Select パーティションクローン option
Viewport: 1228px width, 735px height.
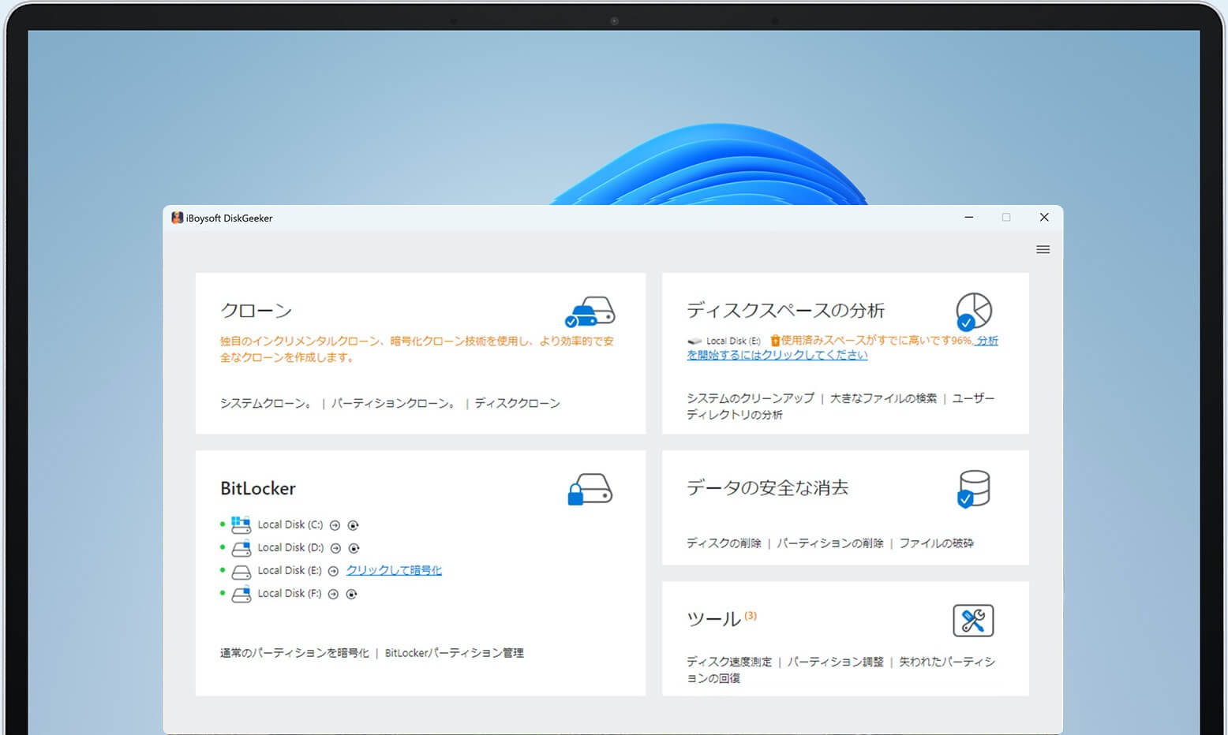394,403
